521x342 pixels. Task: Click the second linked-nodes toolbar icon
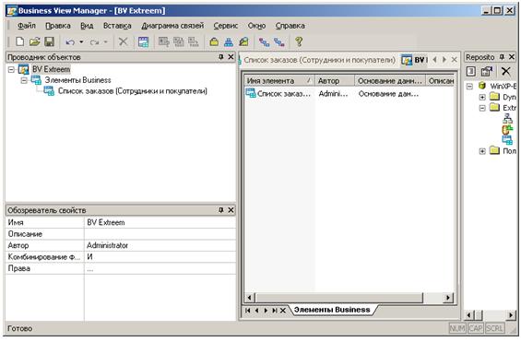pos(278,41)
